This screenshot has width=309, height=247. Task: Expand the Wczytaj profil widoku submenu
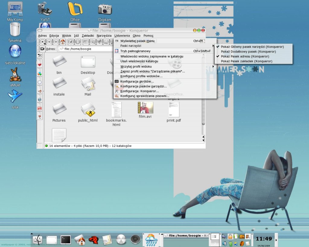point(165,67)
